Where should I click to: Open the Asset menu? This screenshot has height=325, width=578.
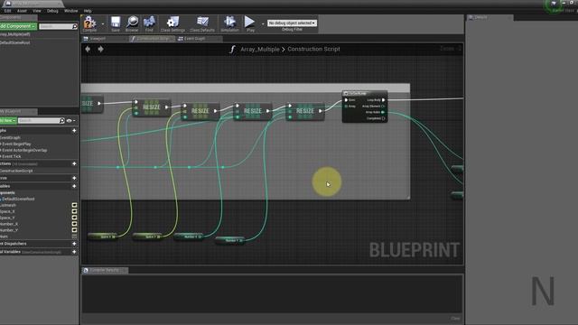coord(22,11)
